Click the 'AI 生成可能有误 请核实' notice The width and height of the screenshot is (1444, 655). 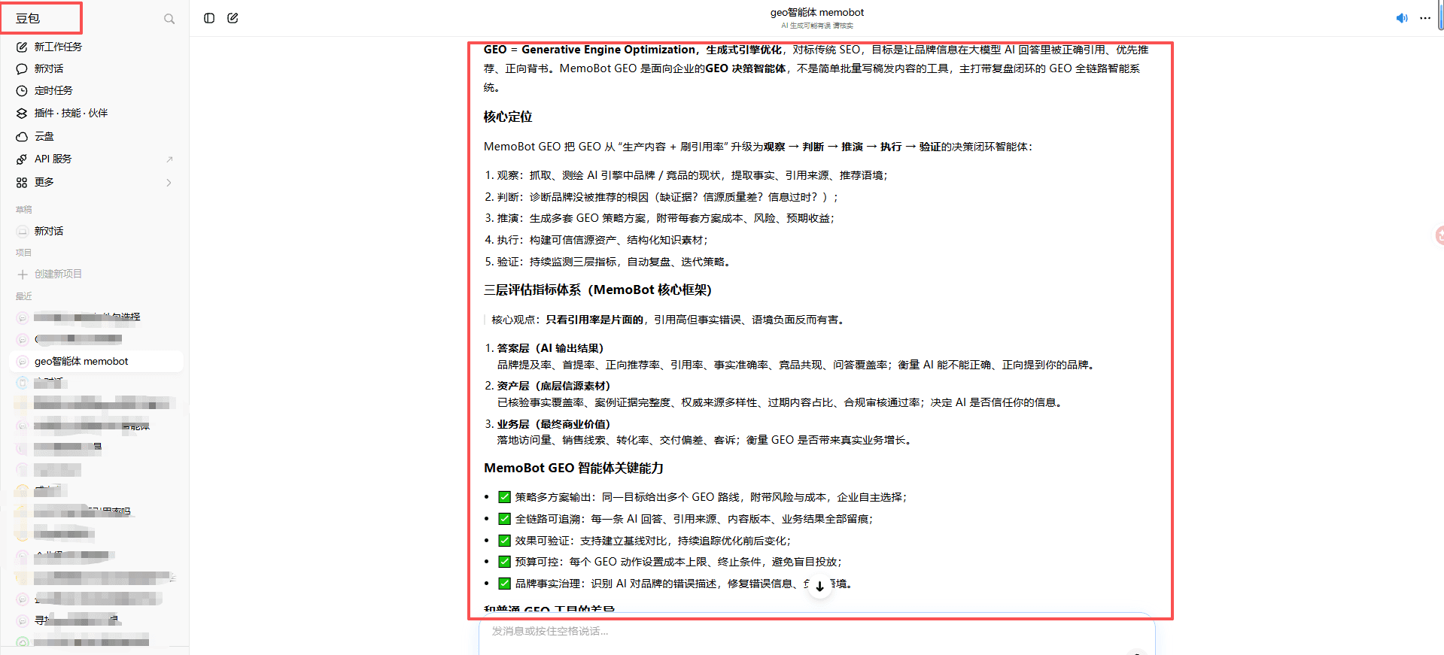(x=817, y=26)
